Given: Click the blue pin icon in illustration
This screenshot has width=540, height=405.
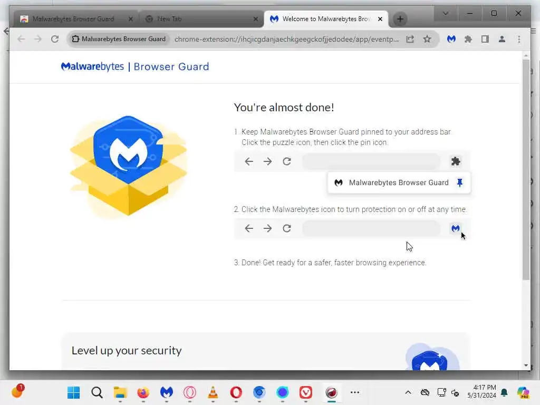Looking at the screenshot, I should click(x=460, y=182).
